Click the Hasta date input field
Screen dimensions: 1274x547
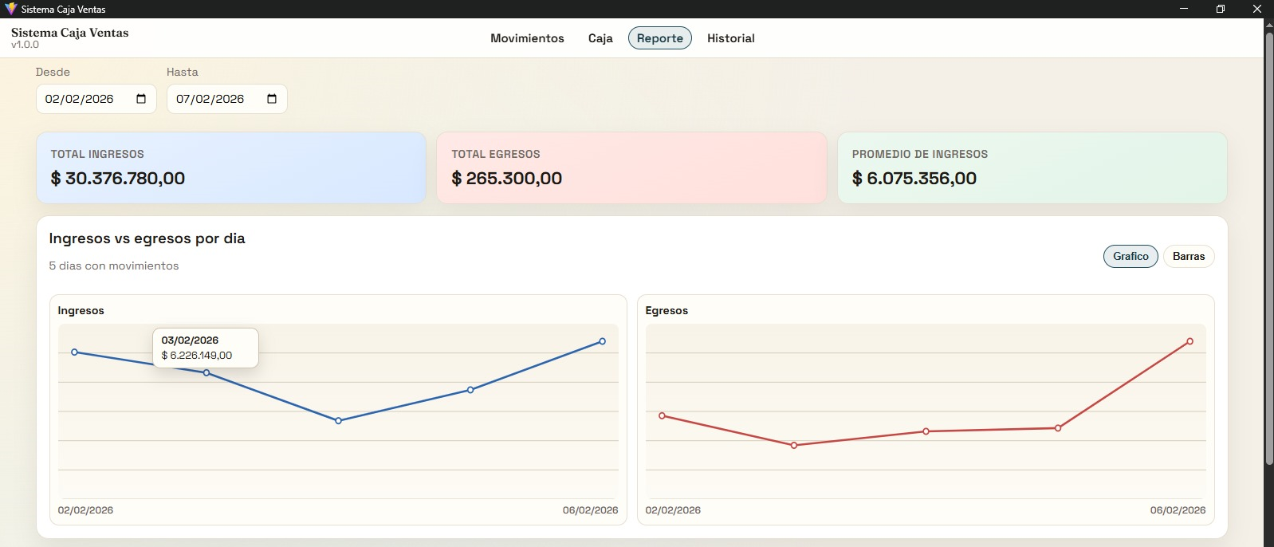210,99
